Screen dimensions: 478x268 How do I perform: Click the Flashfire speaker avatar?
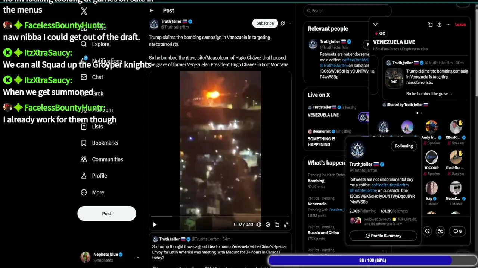456,157
